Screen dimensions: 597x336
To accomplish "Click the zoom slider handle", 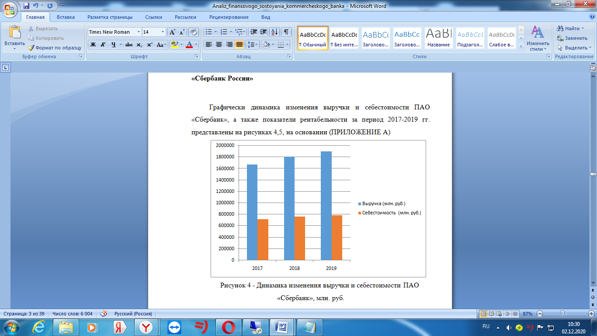I will click(x=563, y=314).
